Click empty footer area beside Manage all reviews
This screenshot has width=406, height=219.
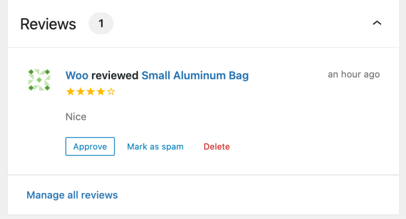click(258, 195)
